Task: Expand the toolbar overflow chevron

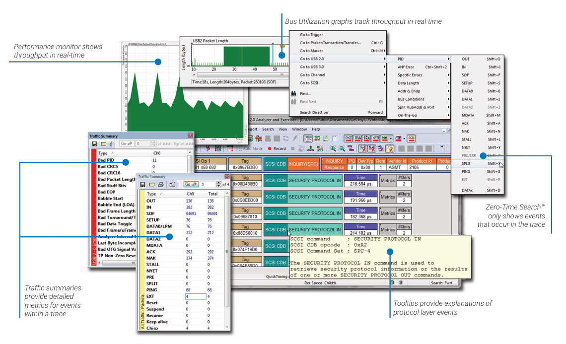Action: click(442, 147)
